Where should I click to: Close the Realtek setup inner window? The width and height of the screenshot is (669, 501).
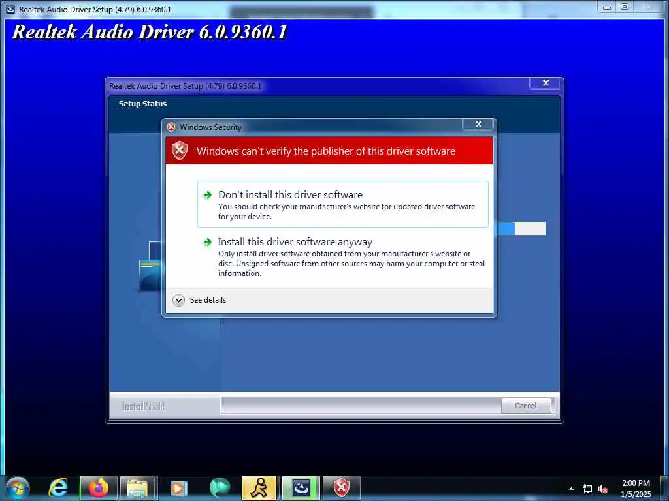click(546, 83)
